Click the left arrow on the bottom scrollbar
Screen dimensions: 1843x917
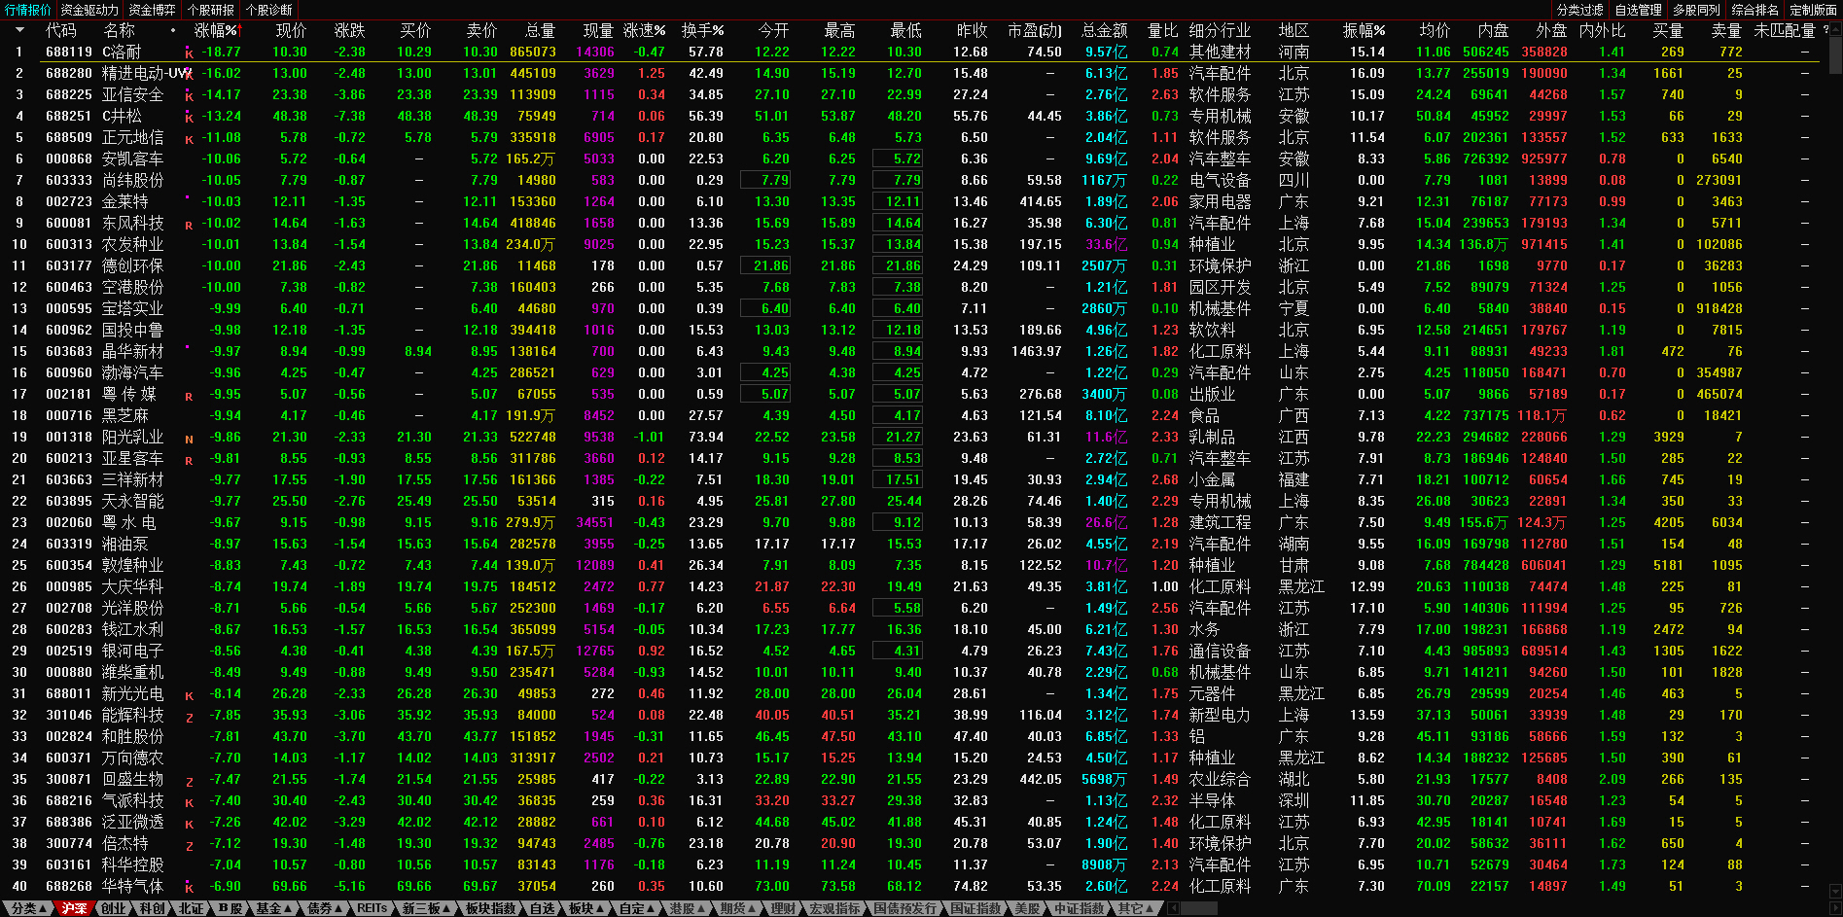click(1173, 908)
